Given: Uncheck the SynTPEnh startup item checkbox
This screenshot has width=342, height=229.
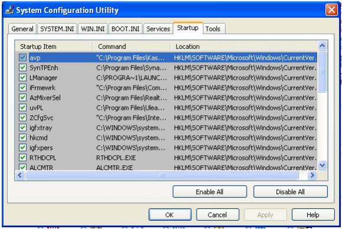Looking at the screenshot, I should [x=22, y=67].
